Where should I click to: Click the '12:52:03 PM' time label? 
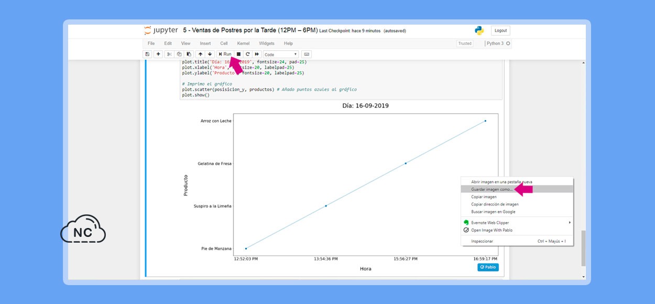point(246,258)
